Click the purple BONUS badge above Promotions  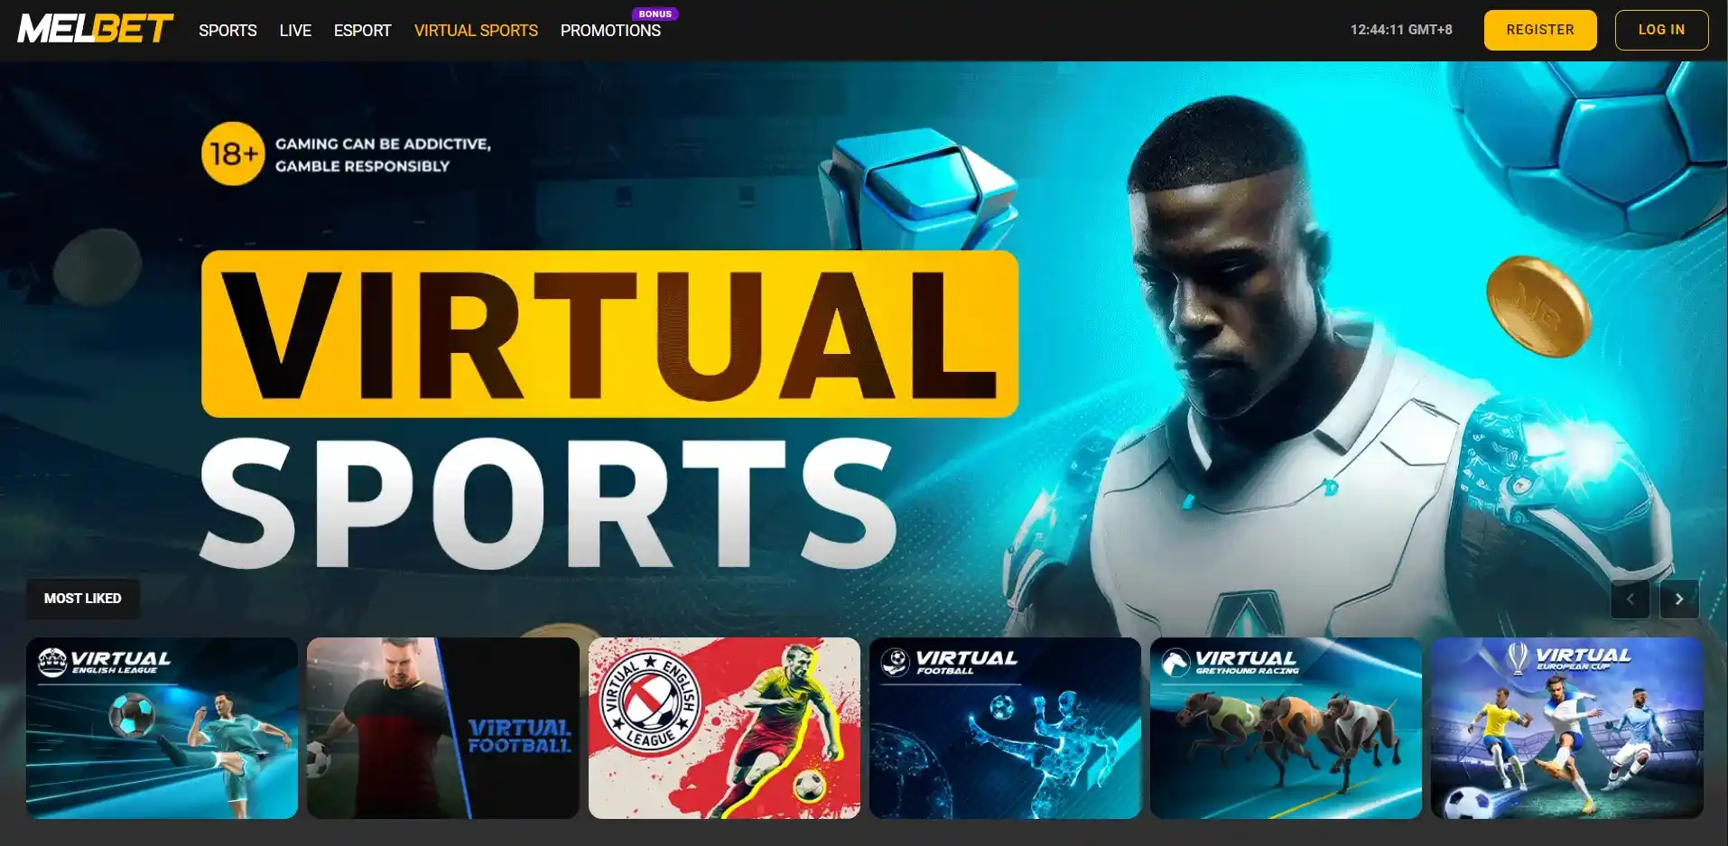click(655, 14)
